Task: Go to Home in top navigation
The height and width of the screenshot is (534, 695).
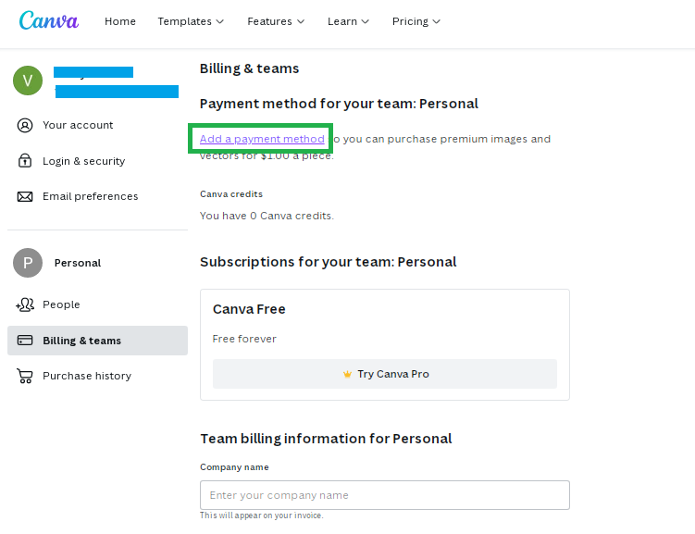Action: pyautogui.click(x=120, y=21)
